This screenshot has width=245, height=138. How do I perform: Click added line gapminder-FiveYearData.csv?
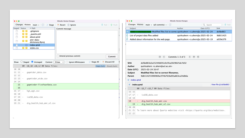pyautogui.click(x=66, y=85)
